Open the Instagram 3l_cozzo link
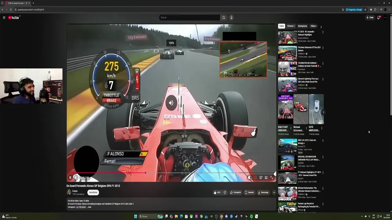Image resolution: width=392 pixels, height=220 pixels. point(81,207)
